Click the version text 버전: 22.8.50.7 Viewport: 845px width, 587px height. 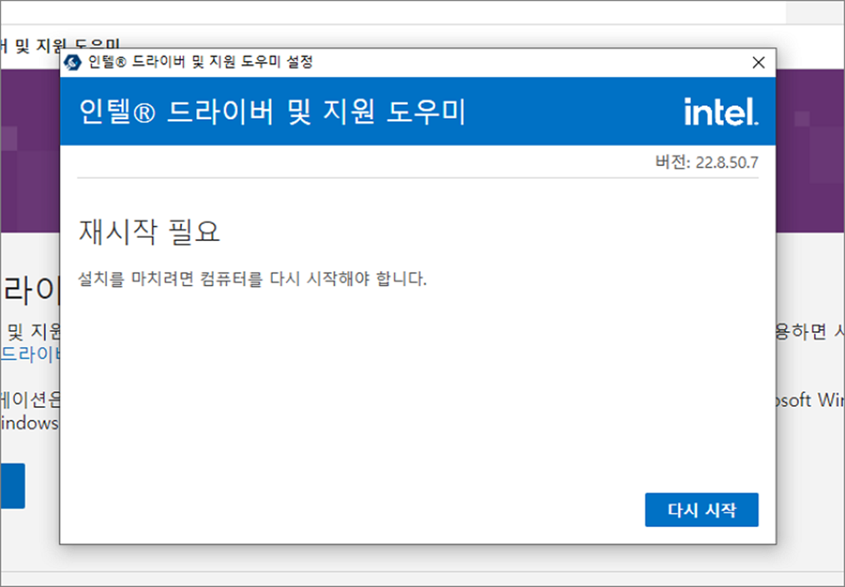tap(706, 163)
